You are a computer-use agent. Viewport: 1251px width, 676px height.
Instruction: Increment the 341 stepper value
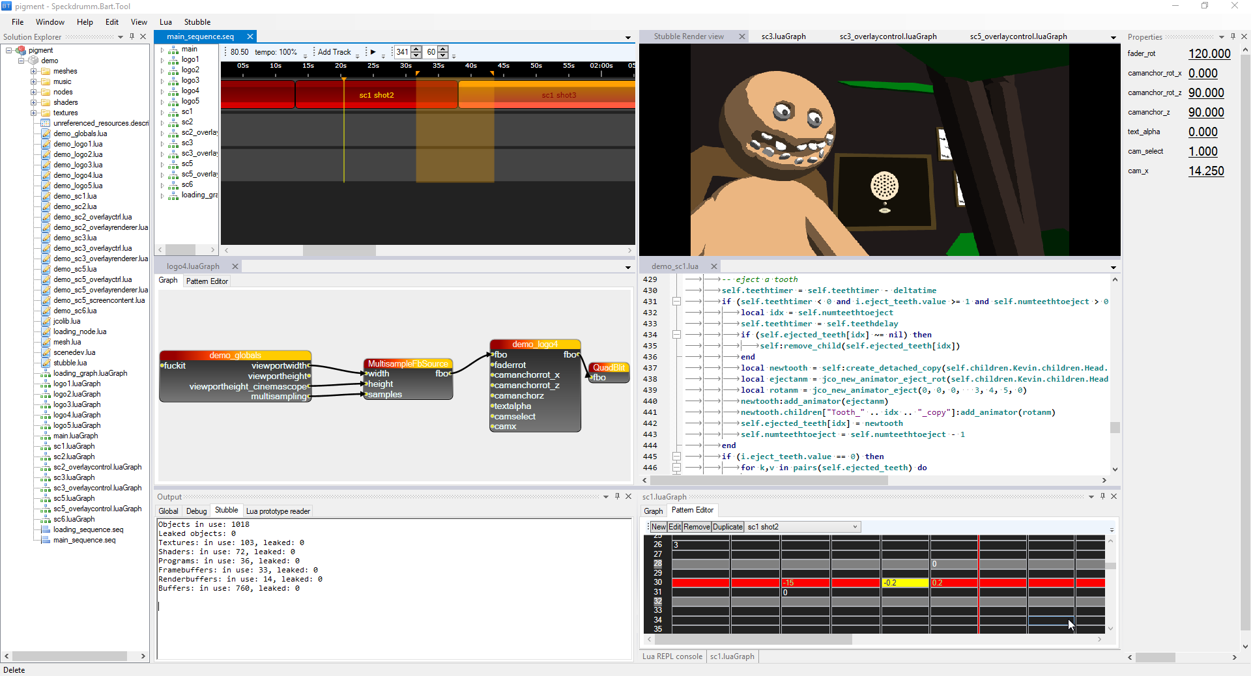tap(416, 49)
